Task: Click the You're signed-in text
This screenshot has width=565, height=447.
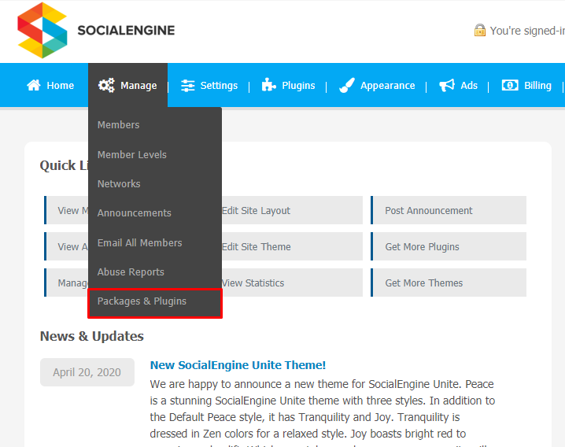Action: click(527, 31)
